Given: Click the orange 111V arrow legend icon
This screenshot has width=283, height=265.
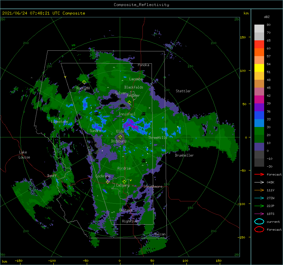Looking at the screenshot, I should [259, 190].
